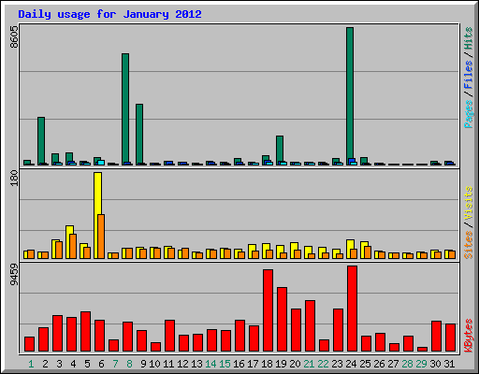Select the red KBytes bar for day 18

click(268, 310)
